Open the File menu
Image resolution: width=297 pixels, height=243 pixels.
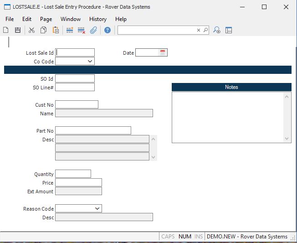(x=10, y=19)
